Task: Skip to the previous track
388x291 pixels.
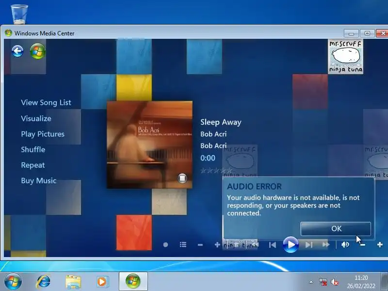Action: click(x=273, y=245)
